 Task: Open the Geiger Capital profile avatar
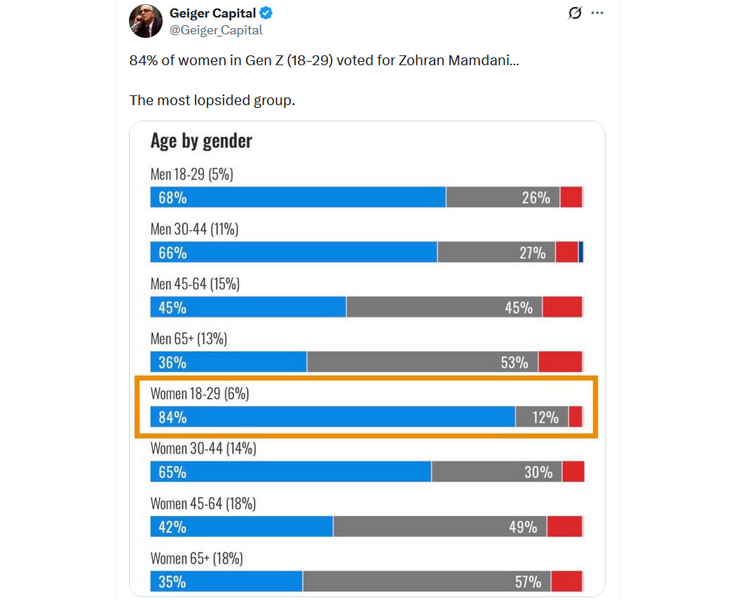[146, 21]
